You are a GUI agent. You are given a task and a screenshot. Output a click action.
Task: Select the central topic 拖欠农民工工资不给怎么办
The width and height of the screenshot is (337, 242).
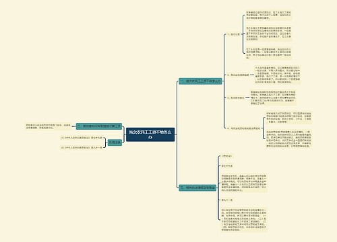(x=150, y=134)
